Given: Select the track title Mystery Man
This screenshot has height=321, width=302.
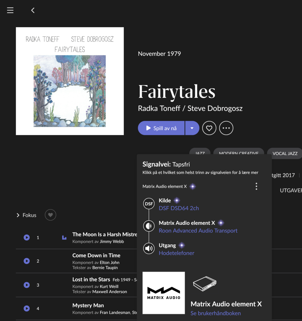Looking at the screenshot, I should 88,306.
